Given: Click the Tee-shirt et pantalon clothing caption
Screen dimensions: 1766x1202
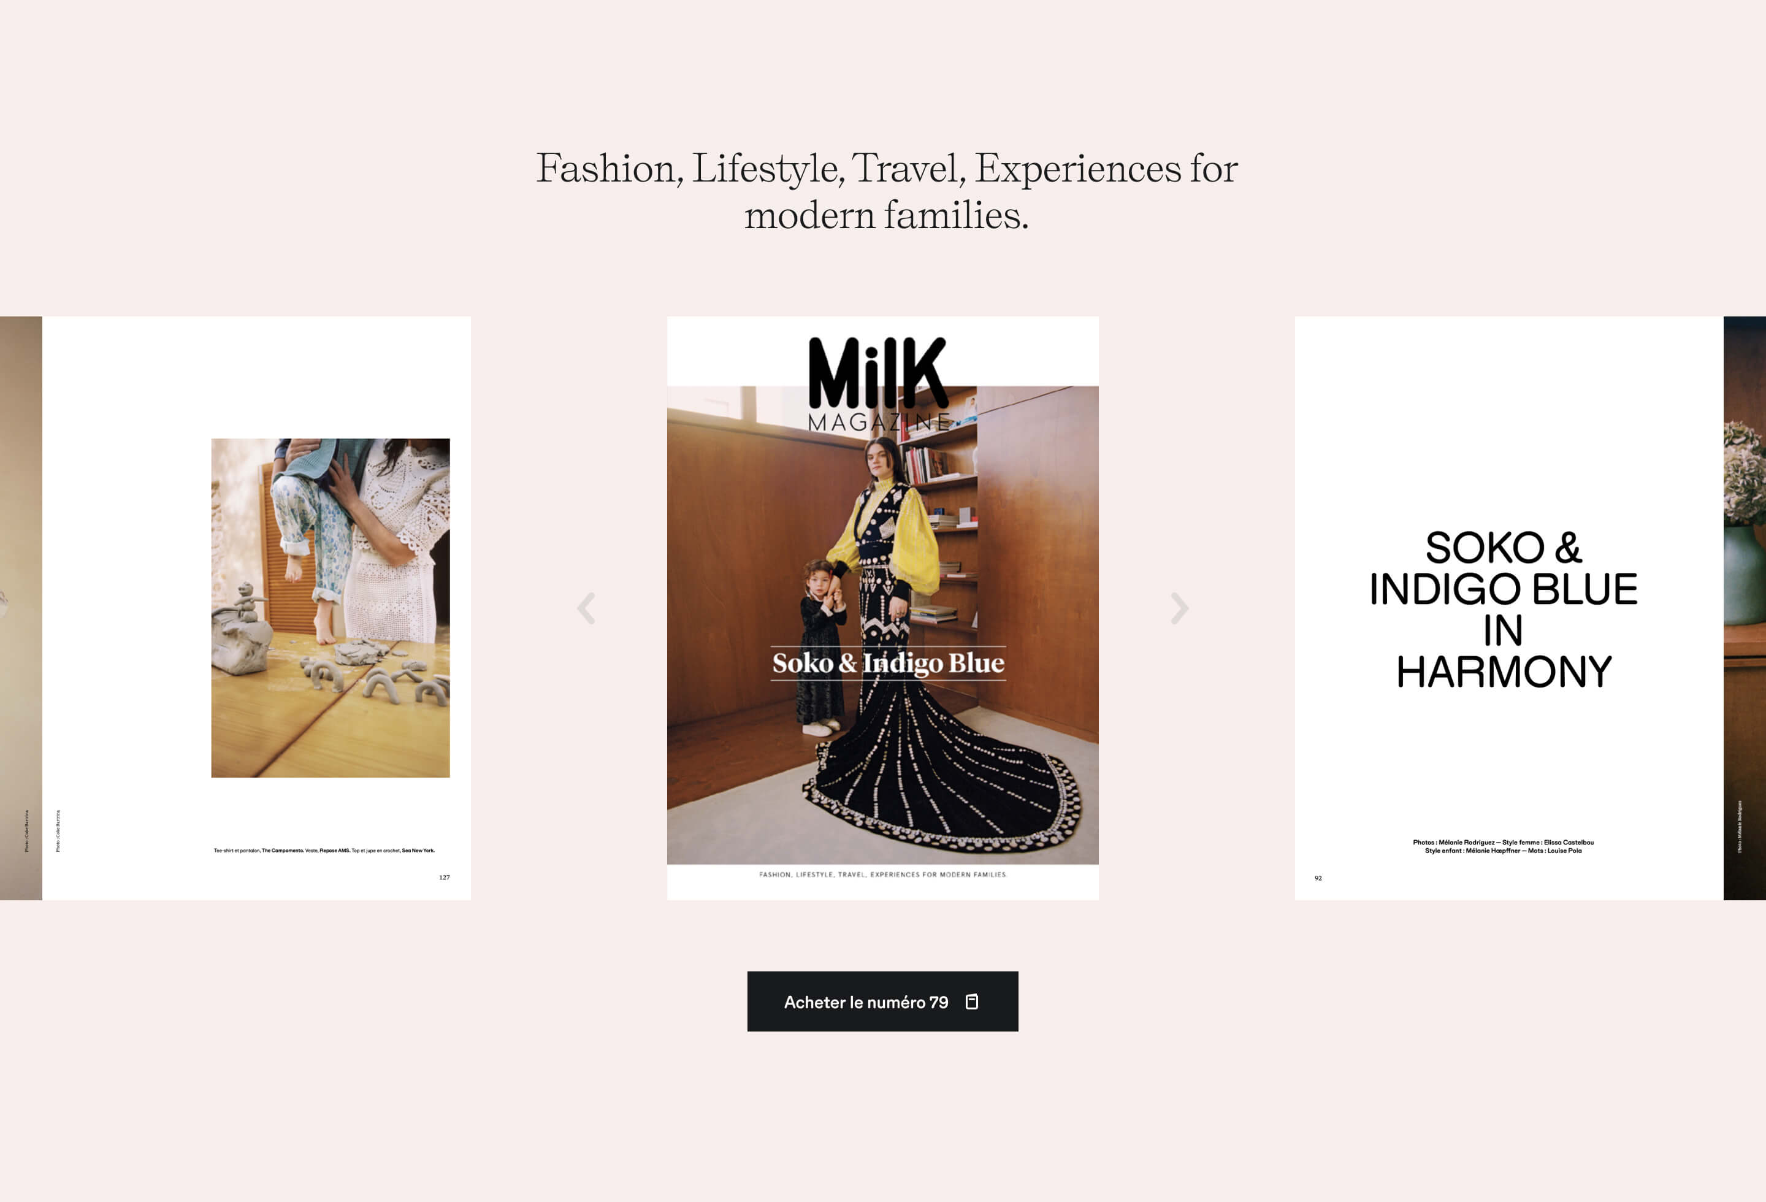Looking at the screenshot, I should (x=324, y=850).
